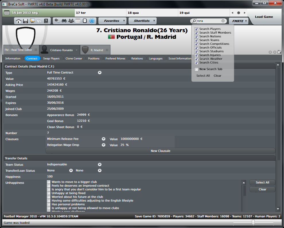Image resolution: width=284 pixels, height=228 pixels.
Task: Uncheck Search Players option
Action: coord(196,29)
